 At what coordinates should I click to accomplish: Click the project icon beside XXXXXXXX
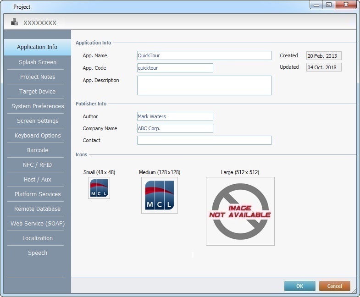(x=15, y=22)
